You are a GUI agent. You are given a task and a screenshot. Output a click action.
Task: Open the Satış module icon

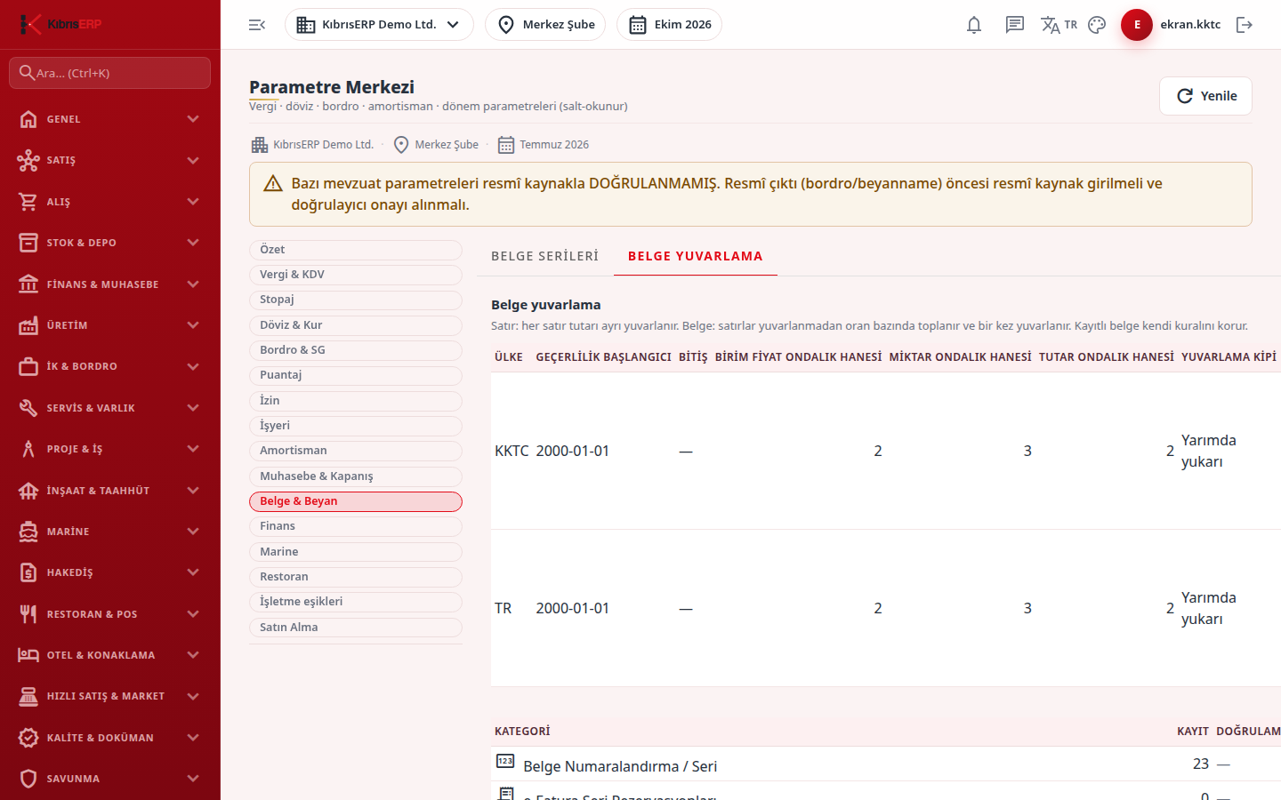click(x=28, y=160)
